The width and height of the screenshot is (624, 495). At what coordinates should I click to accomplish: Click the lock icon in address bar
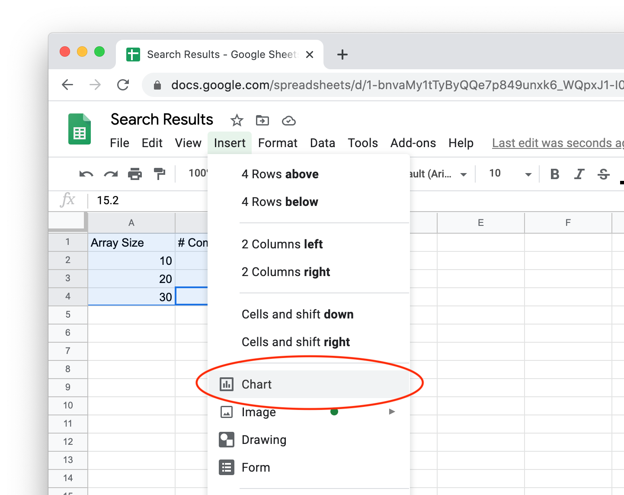[157, 85]
